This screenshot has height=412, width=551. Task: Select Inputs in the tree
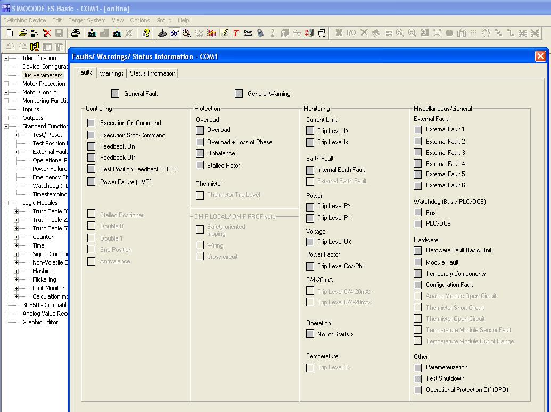point(30,109)
